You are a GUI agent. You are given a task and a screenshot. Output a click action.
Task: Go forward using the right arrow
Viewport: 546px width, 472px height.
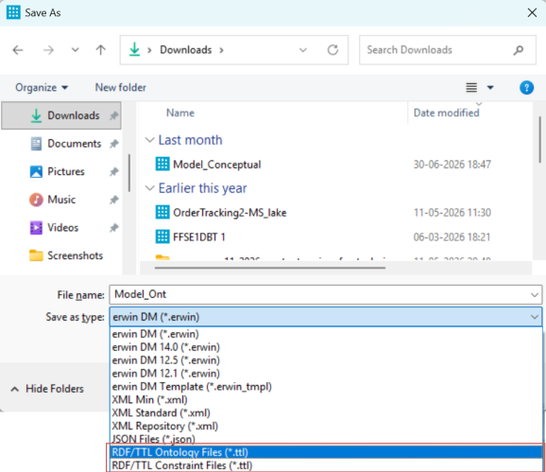(48, 50)
